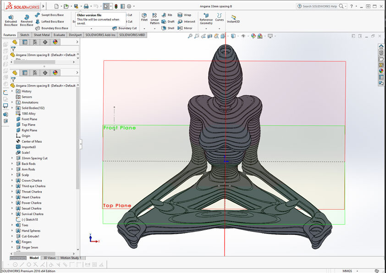
Task: Toggle the Select cursor tool
Action: click(x=106, y=6)
